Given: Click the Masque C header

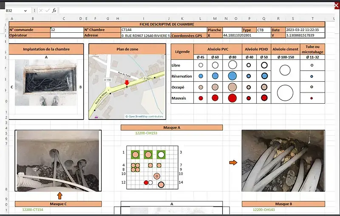Looking at the screenshot, I should click(58, 204).
